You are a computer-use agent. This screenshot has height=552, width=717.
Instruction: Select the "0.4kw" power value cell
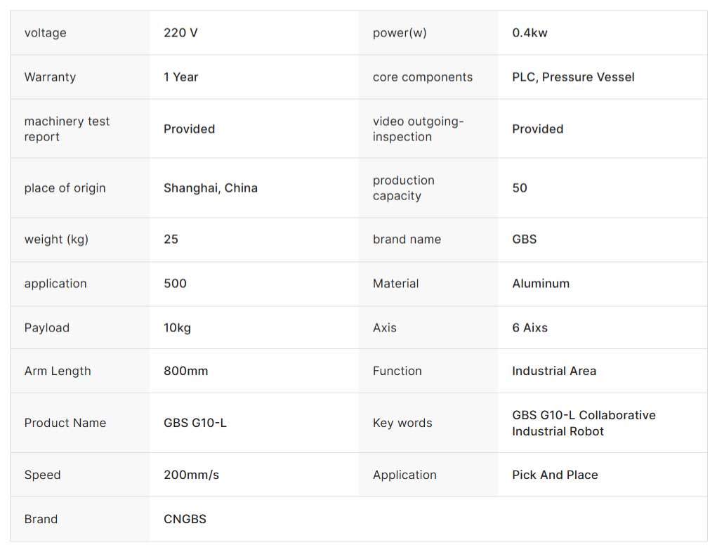click(529, 33)
